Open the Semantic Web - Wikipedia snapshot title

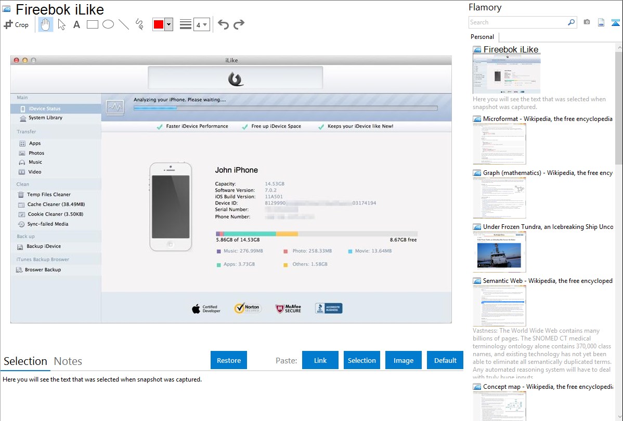pyautogui.click(x=548, y=281)
